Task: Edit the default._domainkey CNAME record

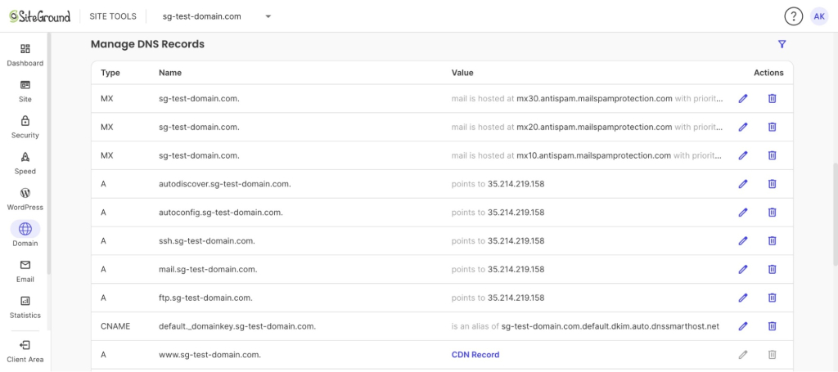Action: point(743,326)
